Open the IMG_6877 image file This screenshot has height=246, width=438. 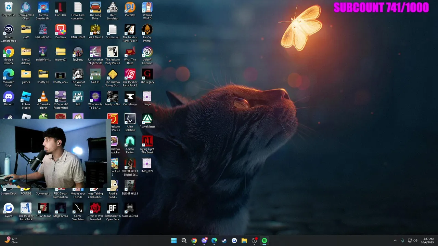point(147,165)
